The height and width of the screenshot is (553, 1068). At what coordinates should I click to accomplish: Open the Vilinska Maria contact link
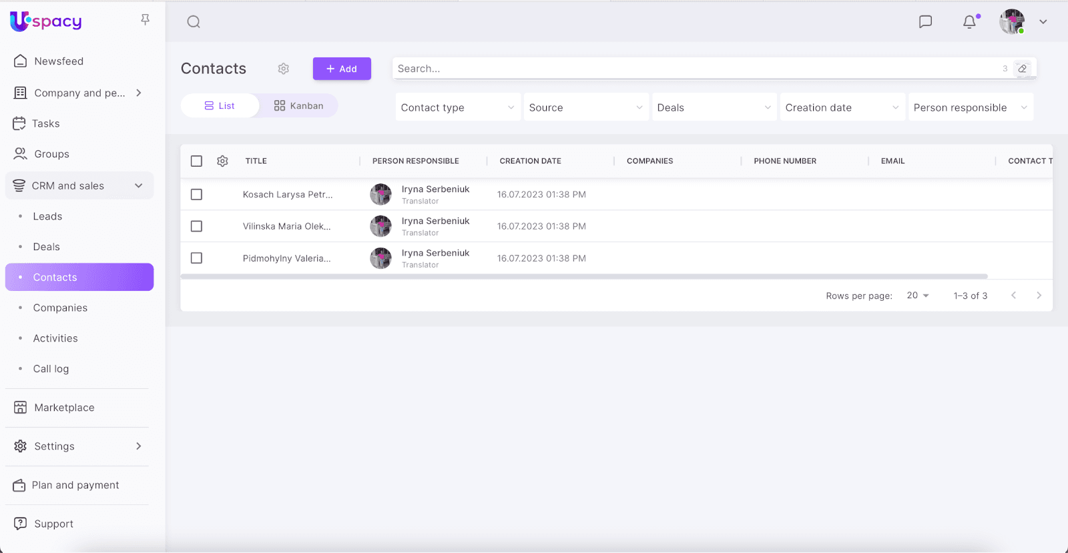tap(286, 227)
